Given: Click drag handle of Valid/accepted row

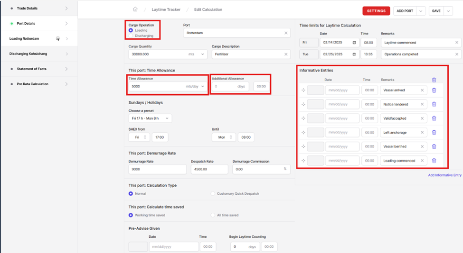Looking at the screenshot, I should tap(303, 118).
